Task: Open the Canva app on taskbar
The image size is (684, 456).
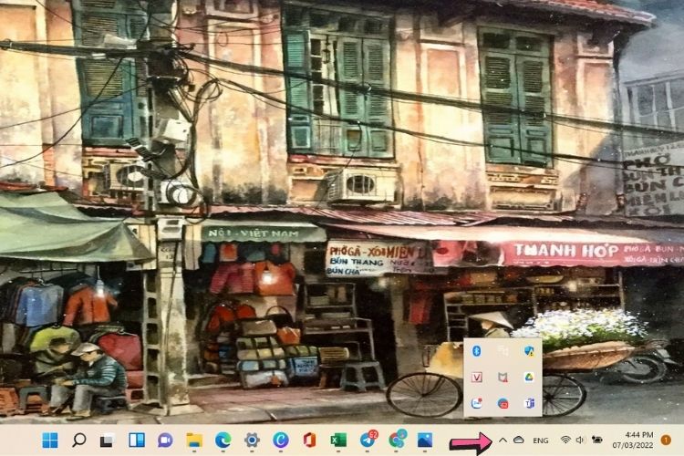Action: 281,440
